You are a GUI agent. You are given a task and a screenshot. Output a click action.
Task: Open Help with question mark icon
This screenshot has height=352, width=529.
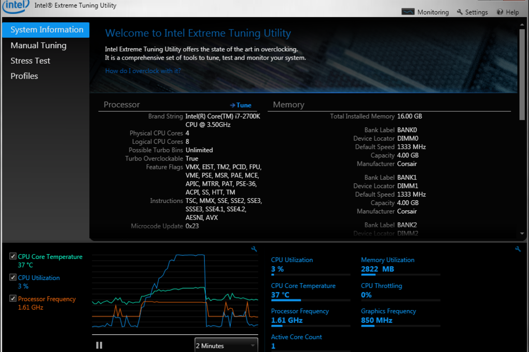[500, 12]
